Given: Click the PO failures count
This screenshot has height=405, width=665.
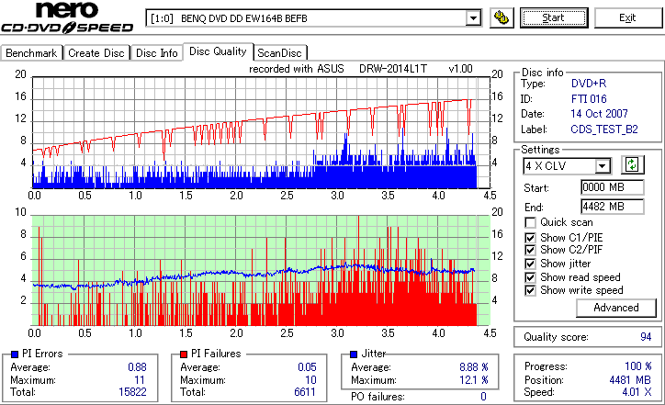Looking at the screenshot, I should 483,397.
